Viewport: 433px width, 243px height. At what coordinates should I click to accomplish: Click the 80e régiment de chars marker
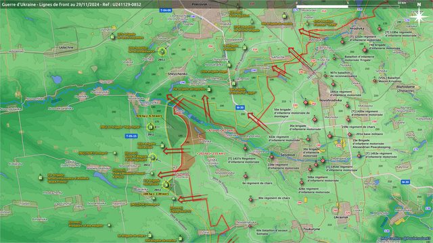[251, 200]
